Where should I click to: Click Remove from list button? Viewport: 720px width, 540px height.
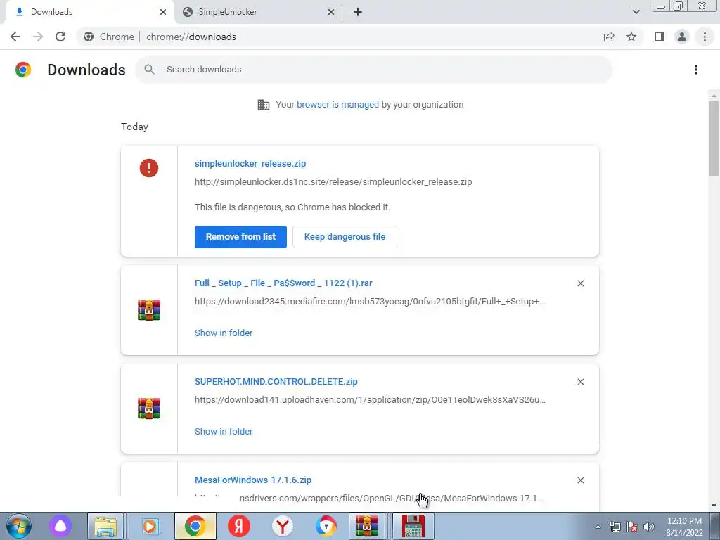(240, 237)
